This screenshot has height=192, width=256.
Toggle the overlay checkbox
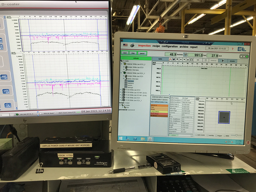click(x=208, y=135)
